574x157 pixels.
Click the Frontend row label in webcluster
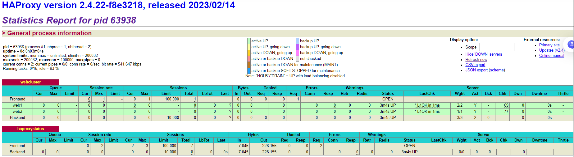coord(17,99)
